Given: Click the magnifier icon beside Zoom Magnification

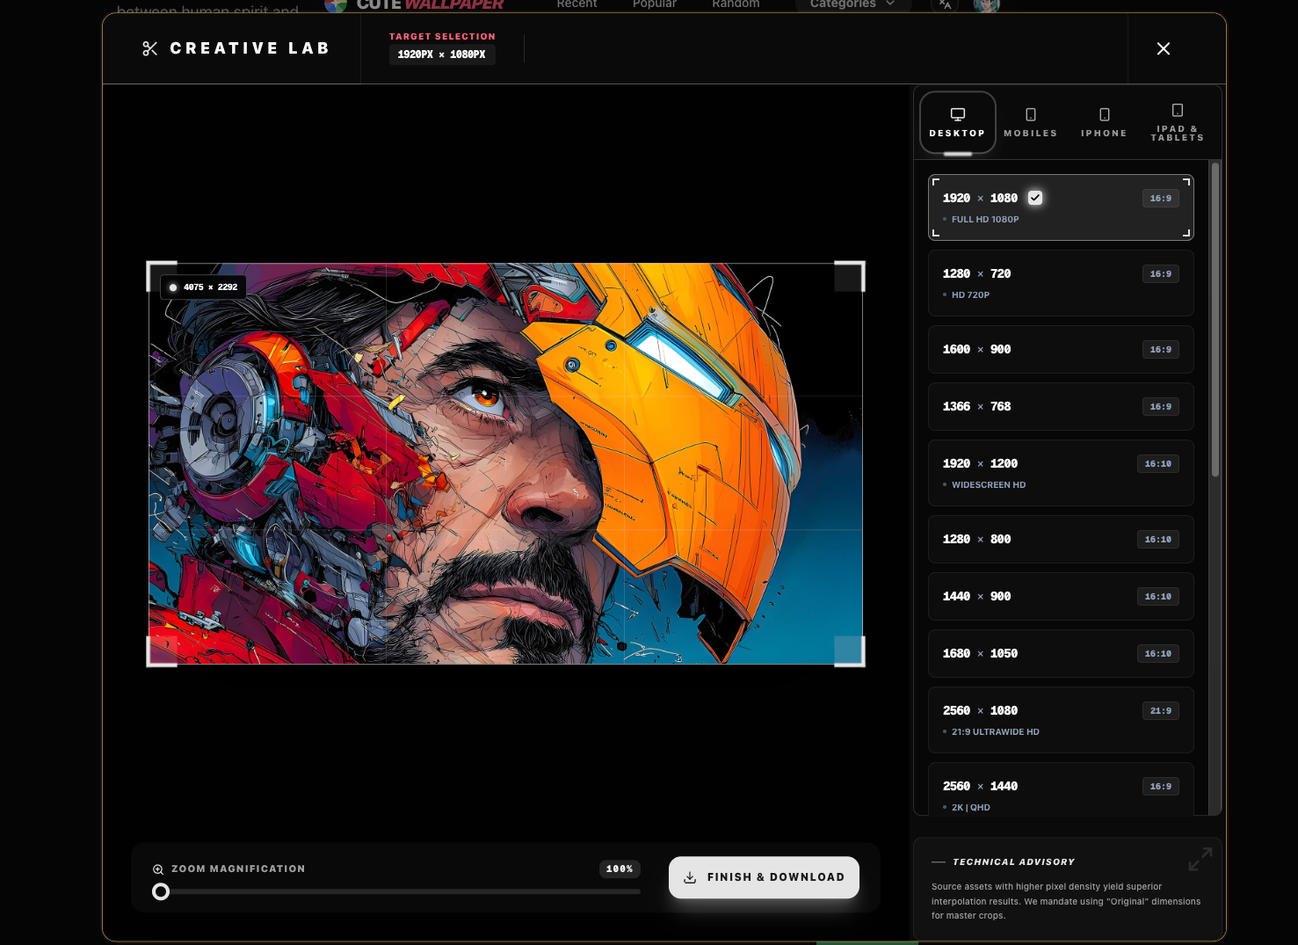Looking at the screenshot, I should [x=159, y=869].
